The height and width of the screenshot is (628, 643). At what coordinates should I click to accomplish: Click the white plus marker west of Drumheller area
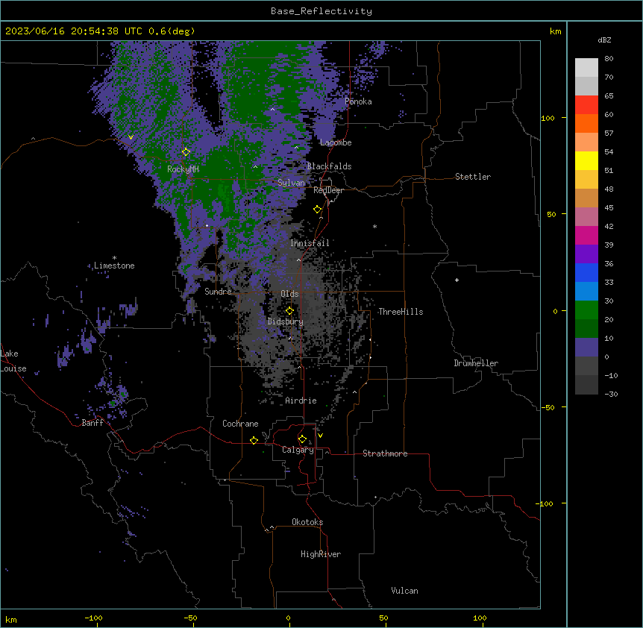pos(457,280)
